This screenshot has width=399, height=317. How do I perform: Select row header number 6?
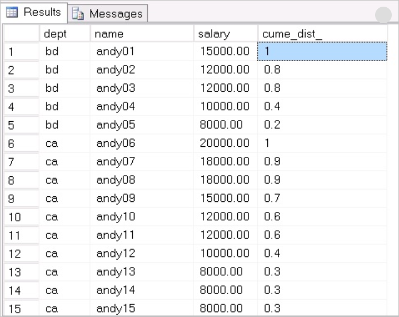[x=22, y=143]
